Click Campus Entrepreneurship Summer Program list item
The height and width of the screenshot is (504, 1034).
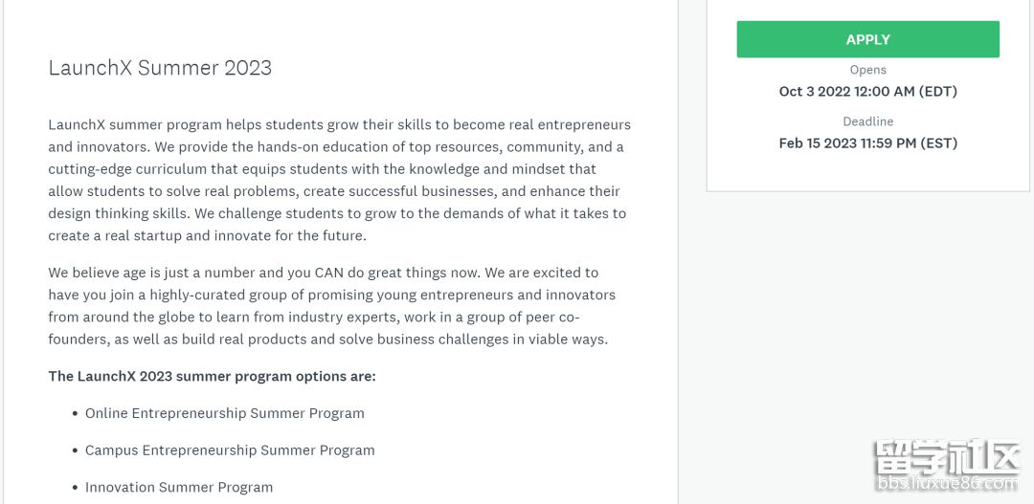tap(230, 450)
